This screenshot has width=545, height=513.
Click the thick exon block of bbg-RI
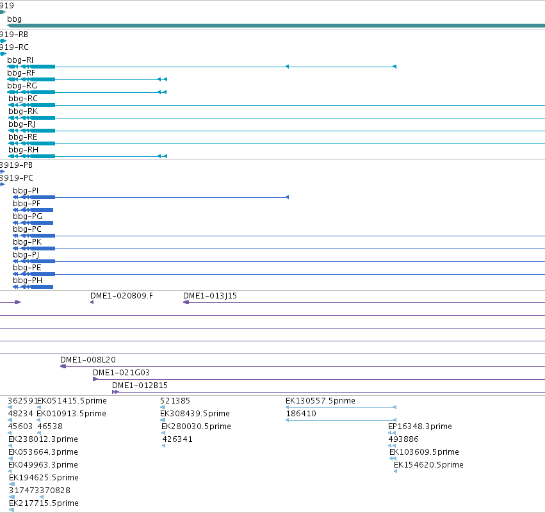pyautogui.click(x=42, y=67)
